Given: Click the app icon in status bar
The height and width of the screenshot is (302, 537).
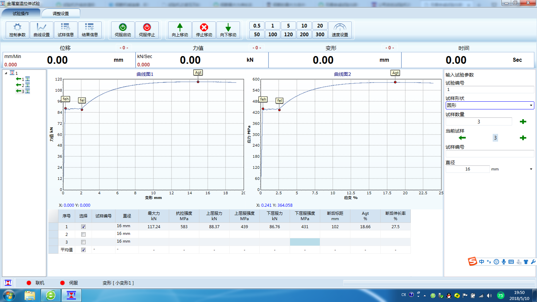Looking at the screenshot, I should tap(8, 283).
